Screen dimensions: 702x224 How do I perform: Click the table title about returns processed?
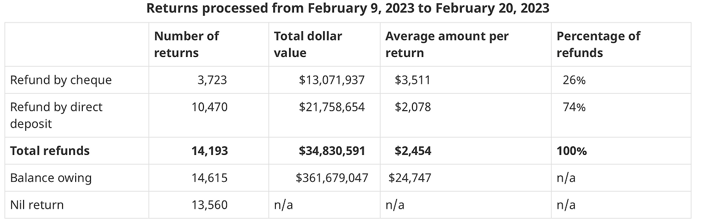348,9
